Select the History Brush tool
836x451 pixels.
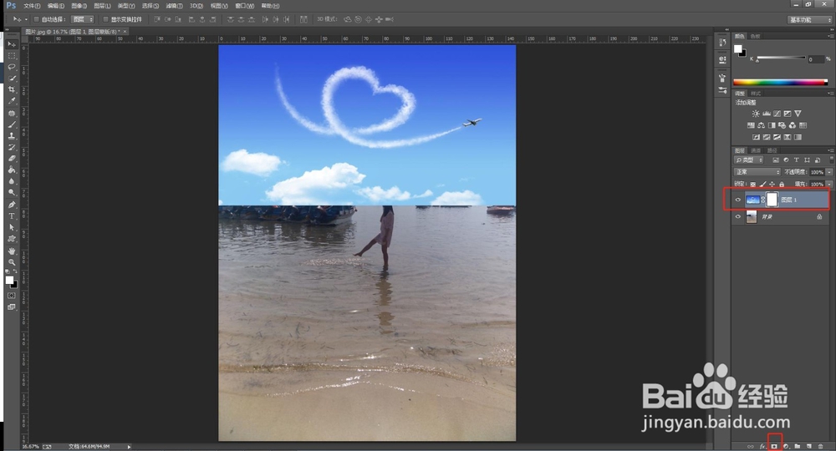click(x=12, y=147)
